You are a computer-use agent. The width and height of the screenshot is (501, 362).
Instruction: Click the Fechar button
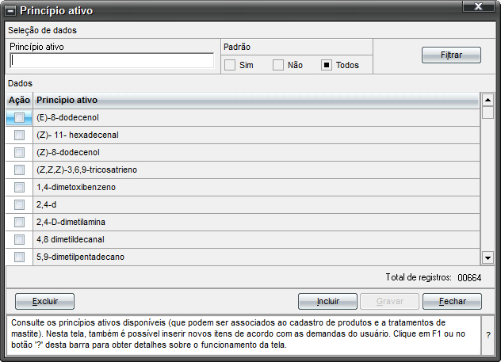[x=452, y=301]
